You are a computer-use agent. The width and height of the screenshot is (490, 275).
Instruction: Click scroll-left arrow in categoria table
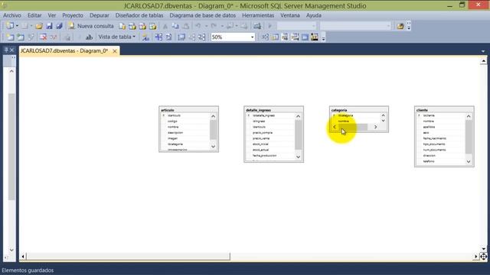tap(335, 127)
